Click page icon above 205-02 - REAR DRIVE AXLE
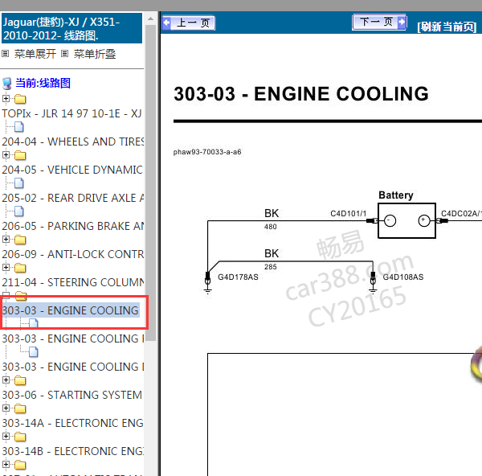 (19, 183)
